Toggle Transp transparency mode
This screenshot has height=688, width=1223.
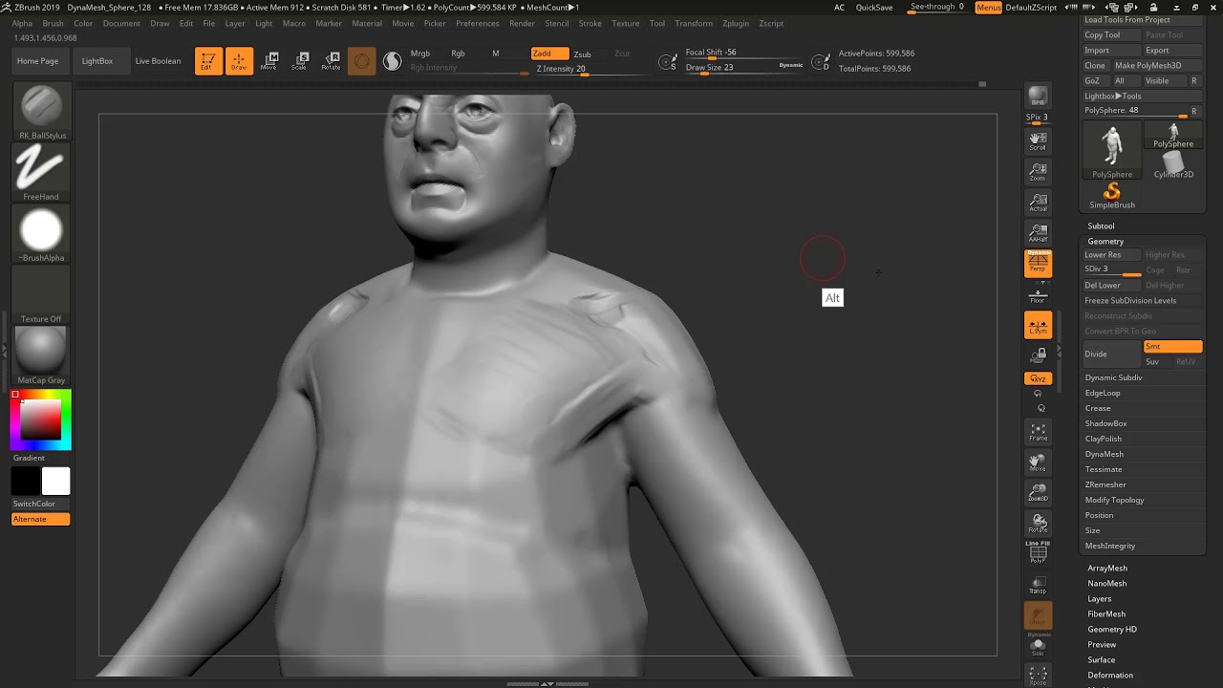pyautogui.click(x=1038, y=584)
